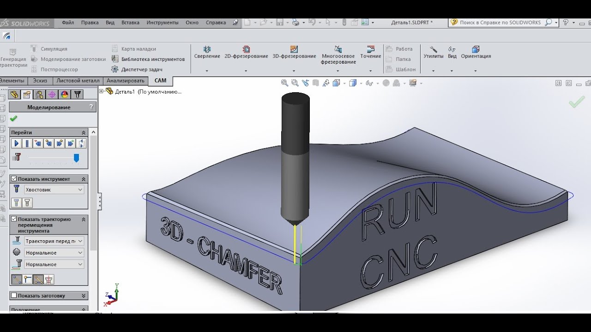591x332 pixels.
Task: Open the 2D-фрезерование milling tool
Action: tap(246, 52)
